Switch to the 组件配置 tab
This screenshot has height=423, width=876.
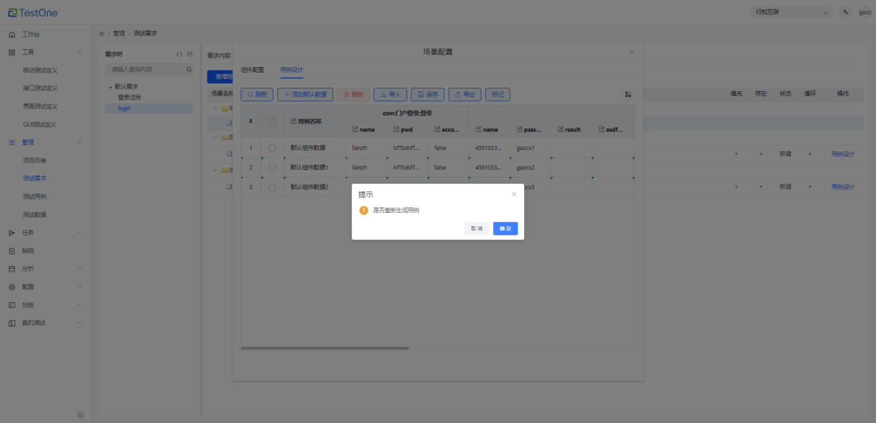[252, 70]
